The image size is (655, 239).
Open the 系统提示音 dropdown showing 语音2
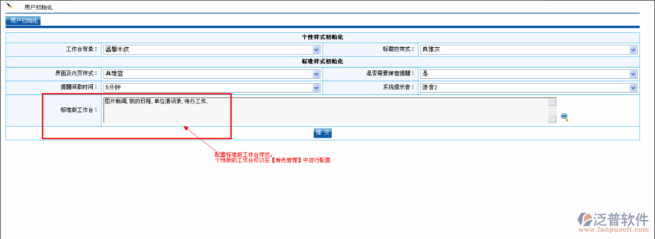tap(529, 88)
